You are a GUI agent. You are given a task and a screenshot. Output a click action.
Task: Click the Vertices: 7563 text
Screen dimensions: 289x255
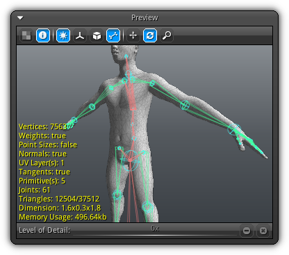click(43, 126)
